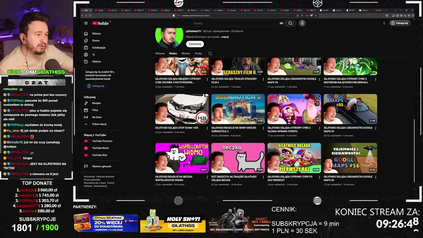The image size is (423, 238).
Task: Open the Stop Cham 1436 thumbnail
Action: 182,109
